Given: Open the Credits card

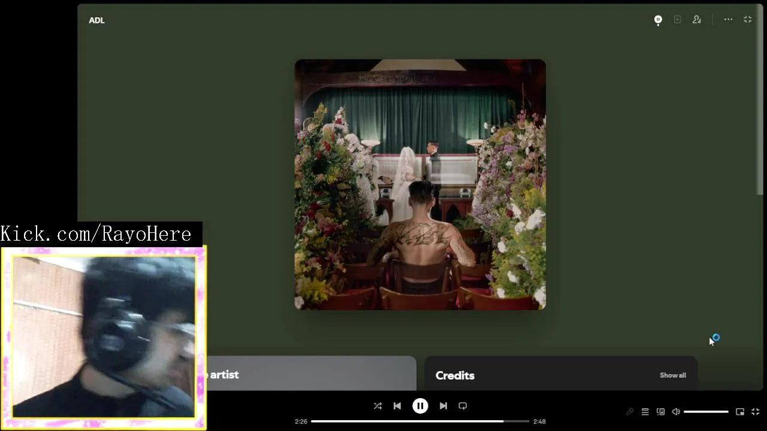Looking at the screenshot, I should pyautogui.click(x=561, y=374).
